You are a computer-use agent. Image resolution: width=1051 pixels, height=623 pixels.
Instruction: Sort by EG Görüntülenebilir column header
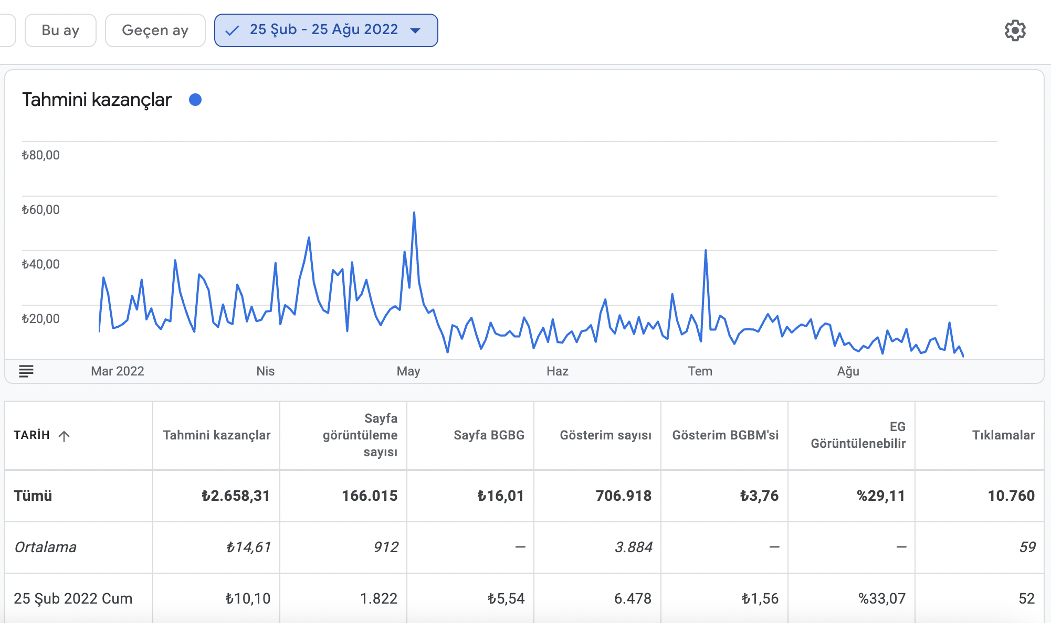click(x=858, y=435)
